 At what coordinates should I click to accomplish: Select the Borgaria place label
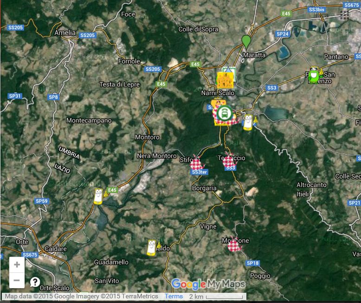click(x=204, y=188)
